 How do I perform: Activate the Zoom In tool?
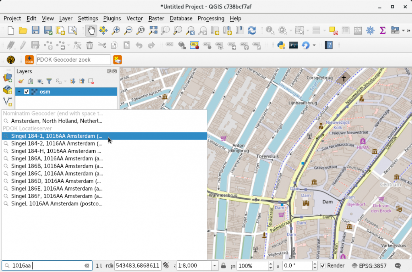point(116,30)
